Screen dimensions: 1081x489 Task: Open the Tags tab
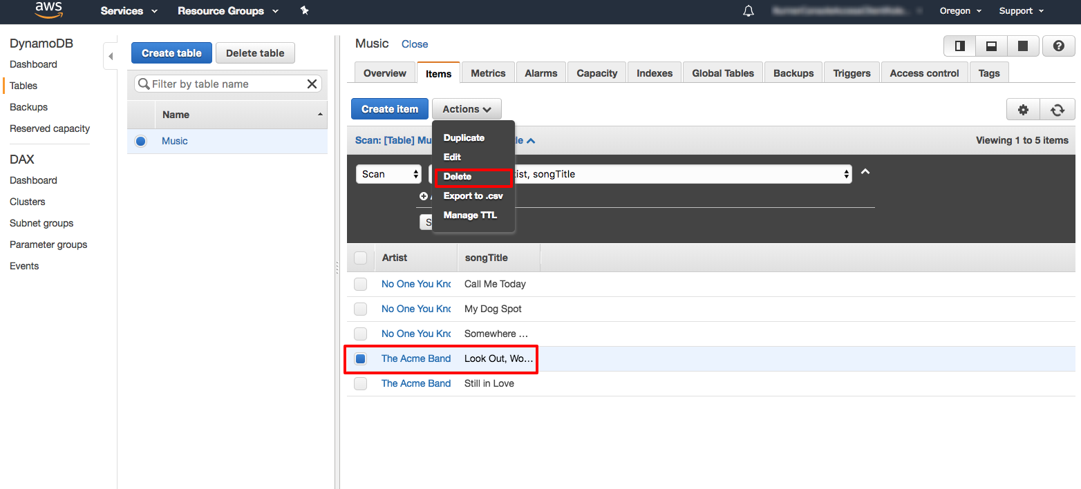989,73
